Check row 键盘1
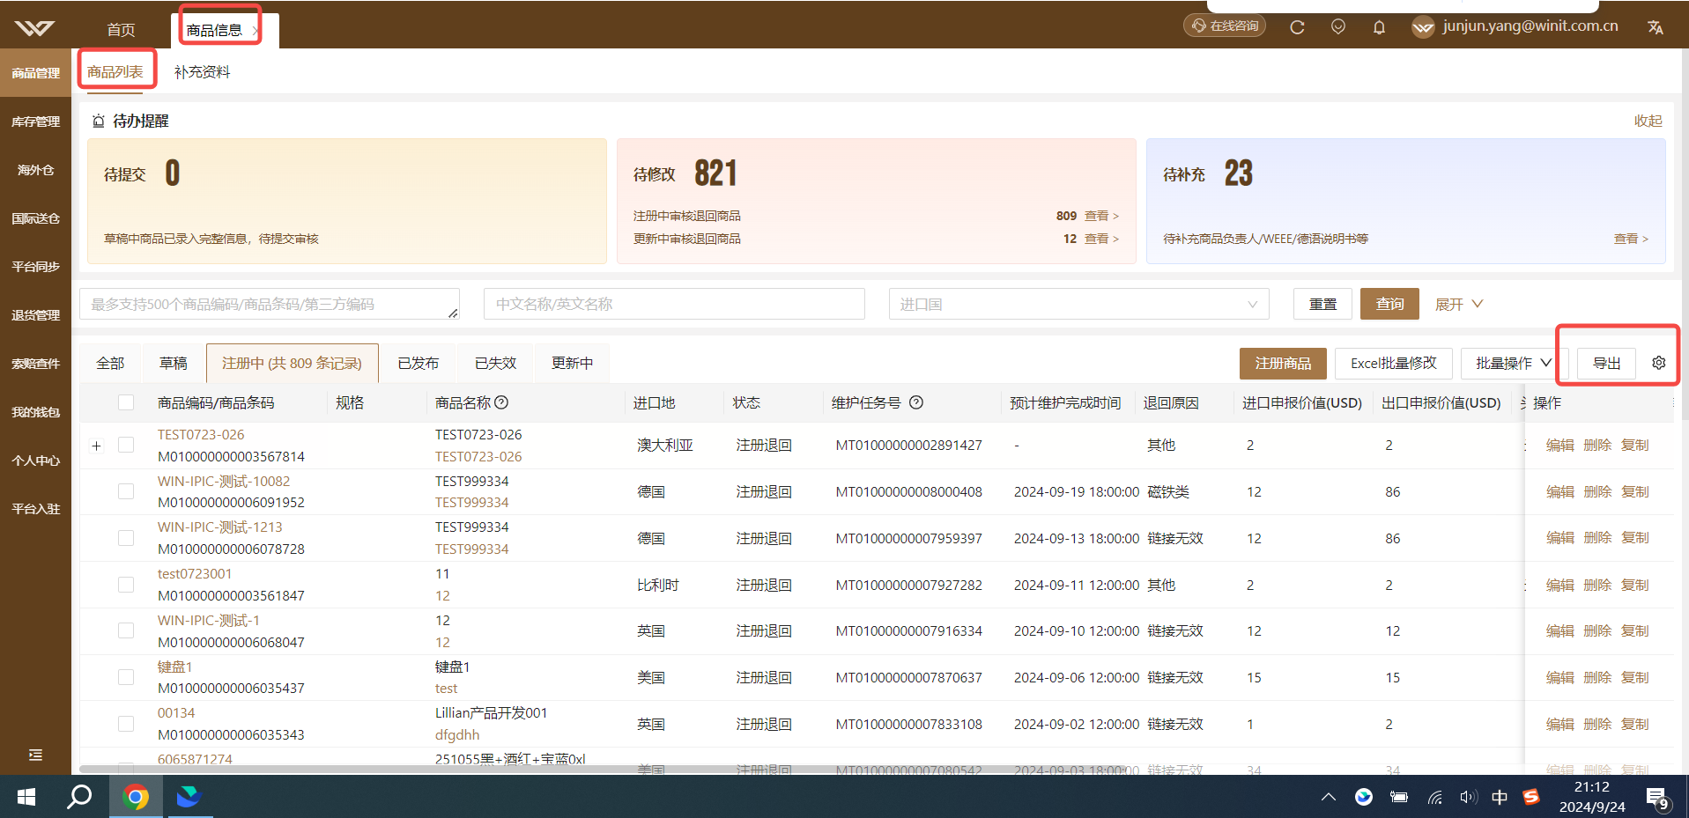 126,677
